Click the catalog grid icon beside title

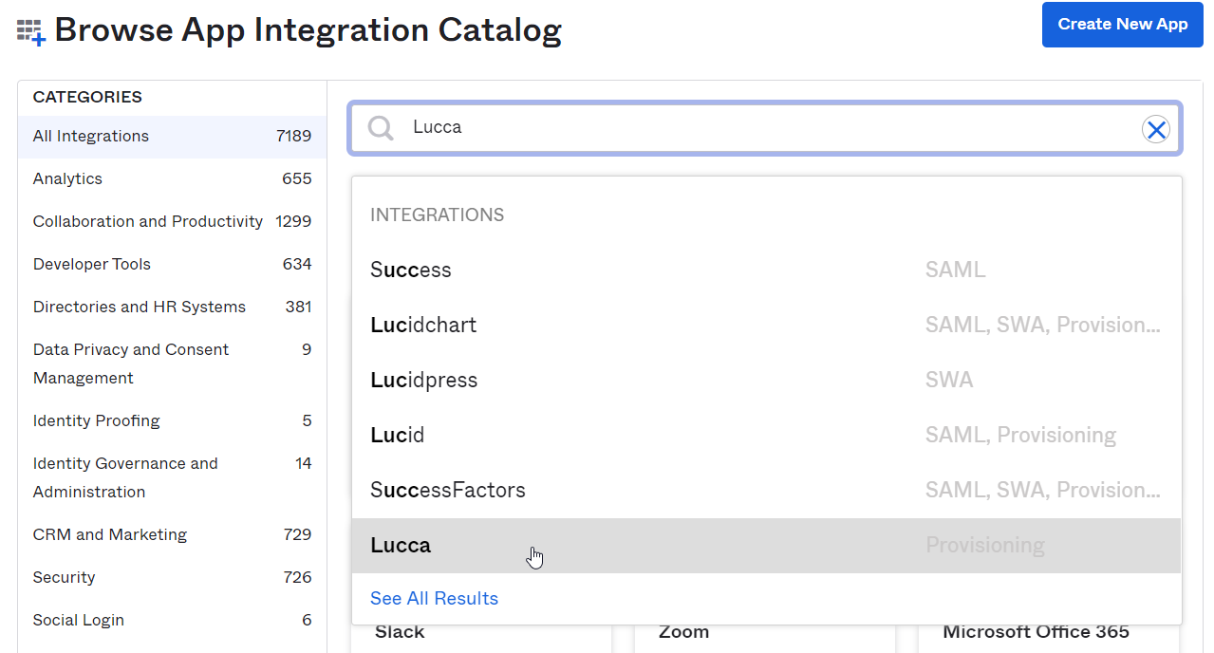coord(31,33)
